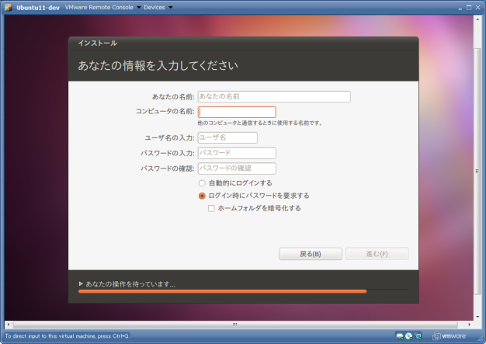Select ログイン時にパスワードを要求する radio button
The width and height of the screenshot is (486, 344).
pyautogui.click(x=202, y=196)
